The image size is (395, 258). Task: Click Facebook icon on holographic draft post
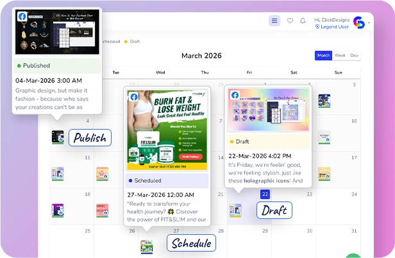(235, 95)
